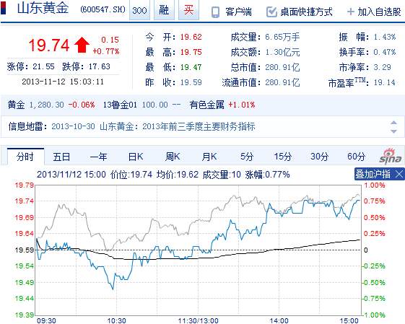This screenshot has height=324, width=405.
Task: Open the 2013年前三季度主要财务指标 news link
Action: point(199,126)
